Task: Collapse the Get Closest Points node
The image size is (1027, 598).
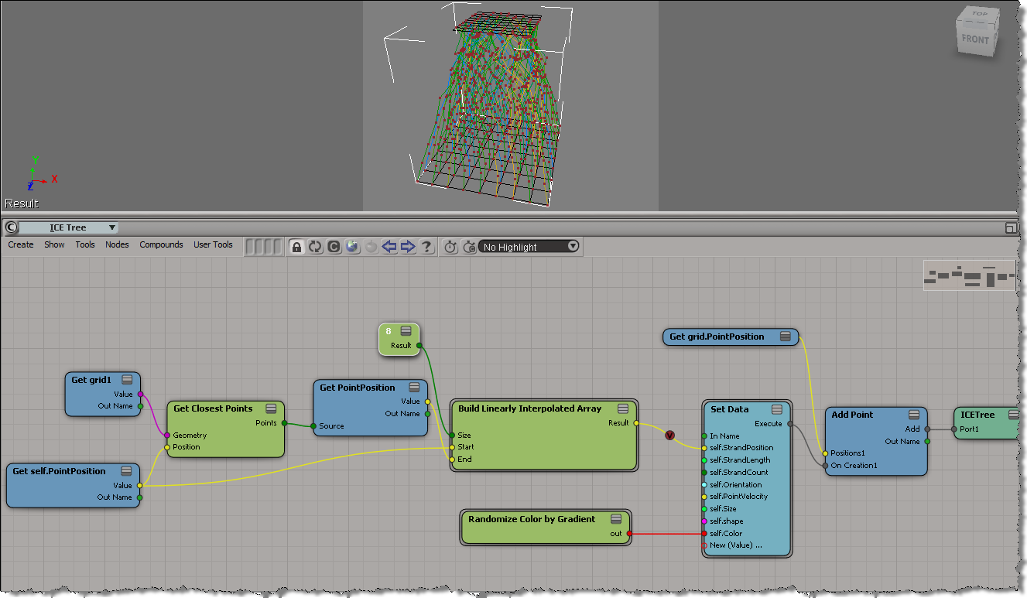Action: pos(271,408)
